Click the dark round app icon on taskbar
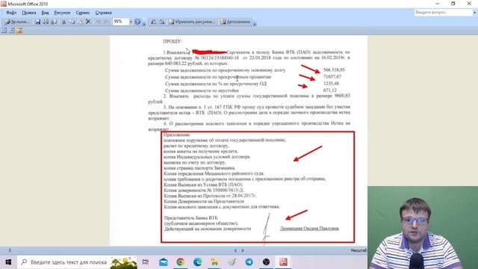478x269 pixels. click(266, 262)
